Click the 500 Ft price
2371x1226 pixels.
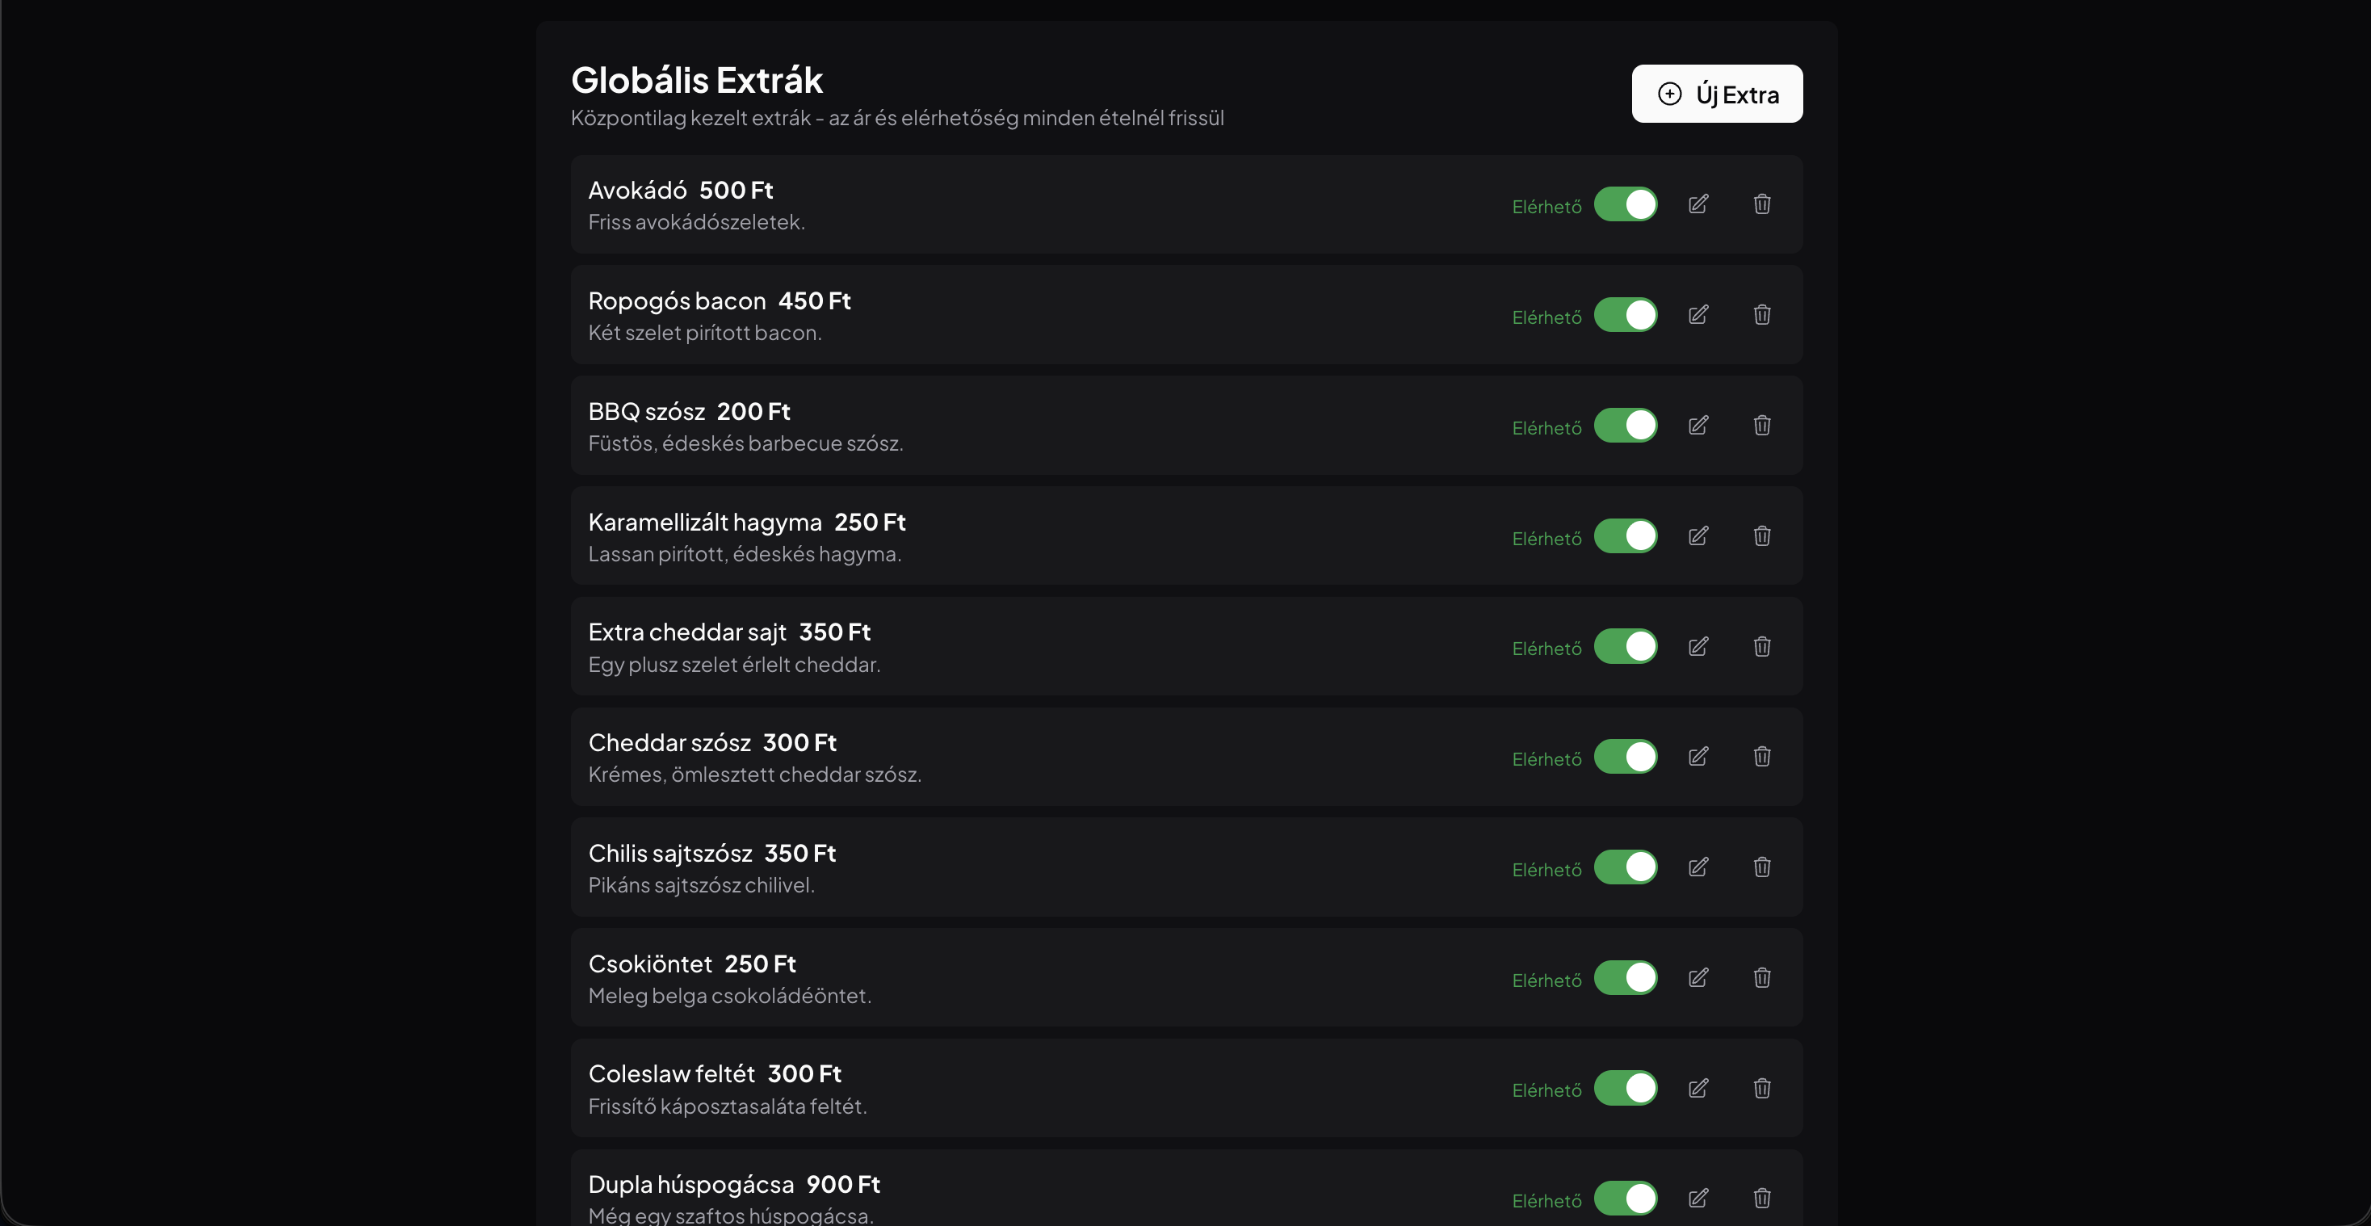(x=736, y=191)
